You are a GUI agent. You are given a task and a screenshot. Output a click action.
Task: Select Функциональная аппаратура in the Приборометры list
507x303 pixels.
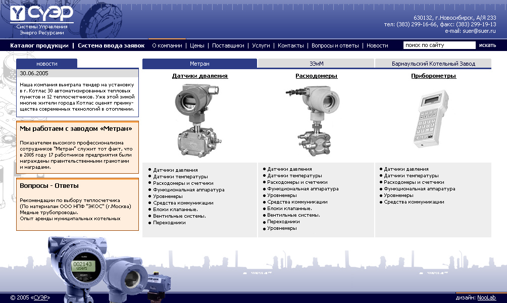[x=420, y=189]
